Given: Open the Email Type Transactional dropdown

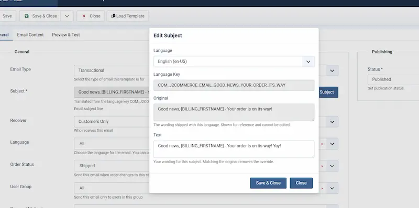Looking at the screenshot, I should click(x=206, y=71).
